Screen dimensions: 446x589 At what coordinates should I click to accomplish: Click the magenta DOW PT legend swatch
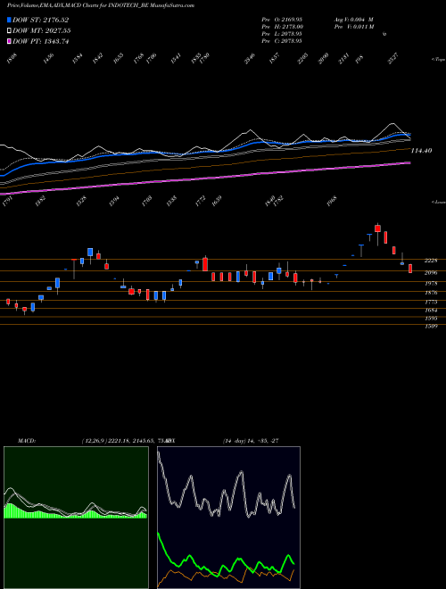9,41
